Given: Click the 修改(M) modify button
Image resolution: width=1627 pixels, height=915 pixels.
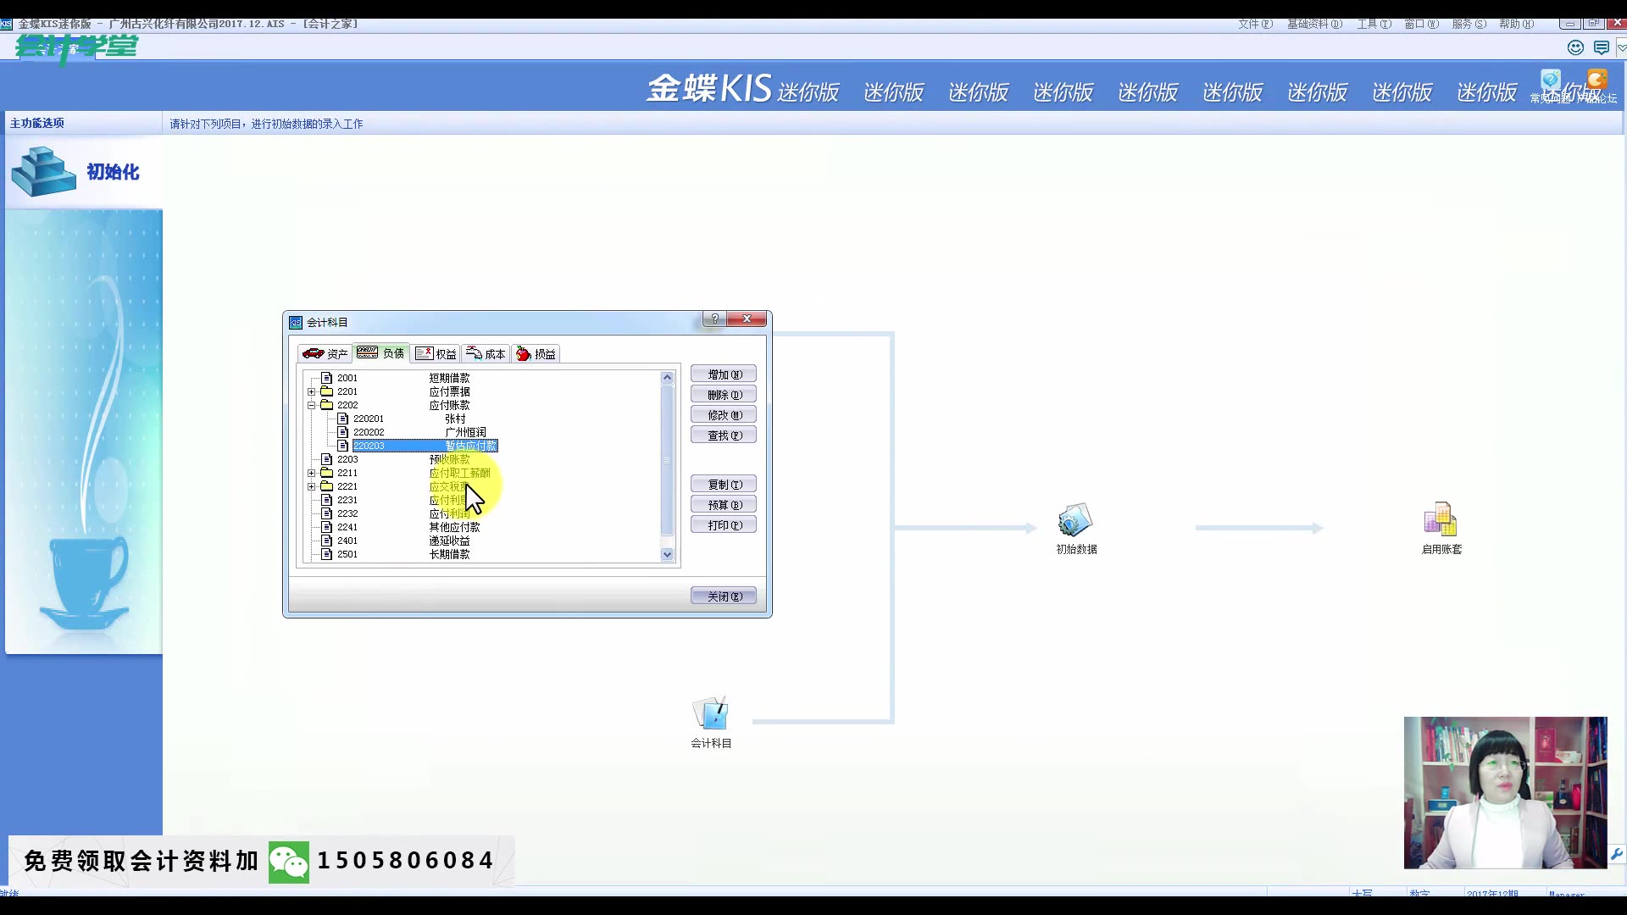Looking at the screenshot, I should tap(724, 415).
